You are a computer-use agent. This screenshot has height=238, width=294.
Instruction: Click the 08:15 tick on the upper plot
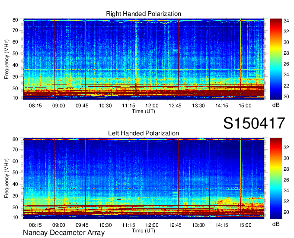coord(35,106)
